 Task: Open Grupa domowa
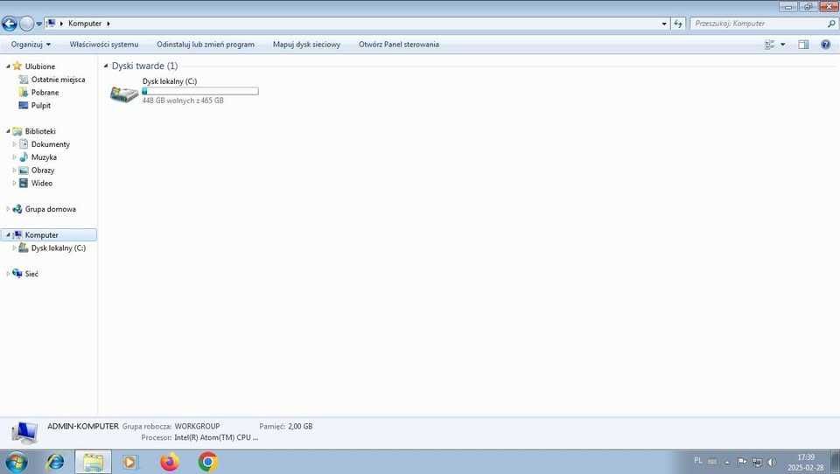(51, 209)
